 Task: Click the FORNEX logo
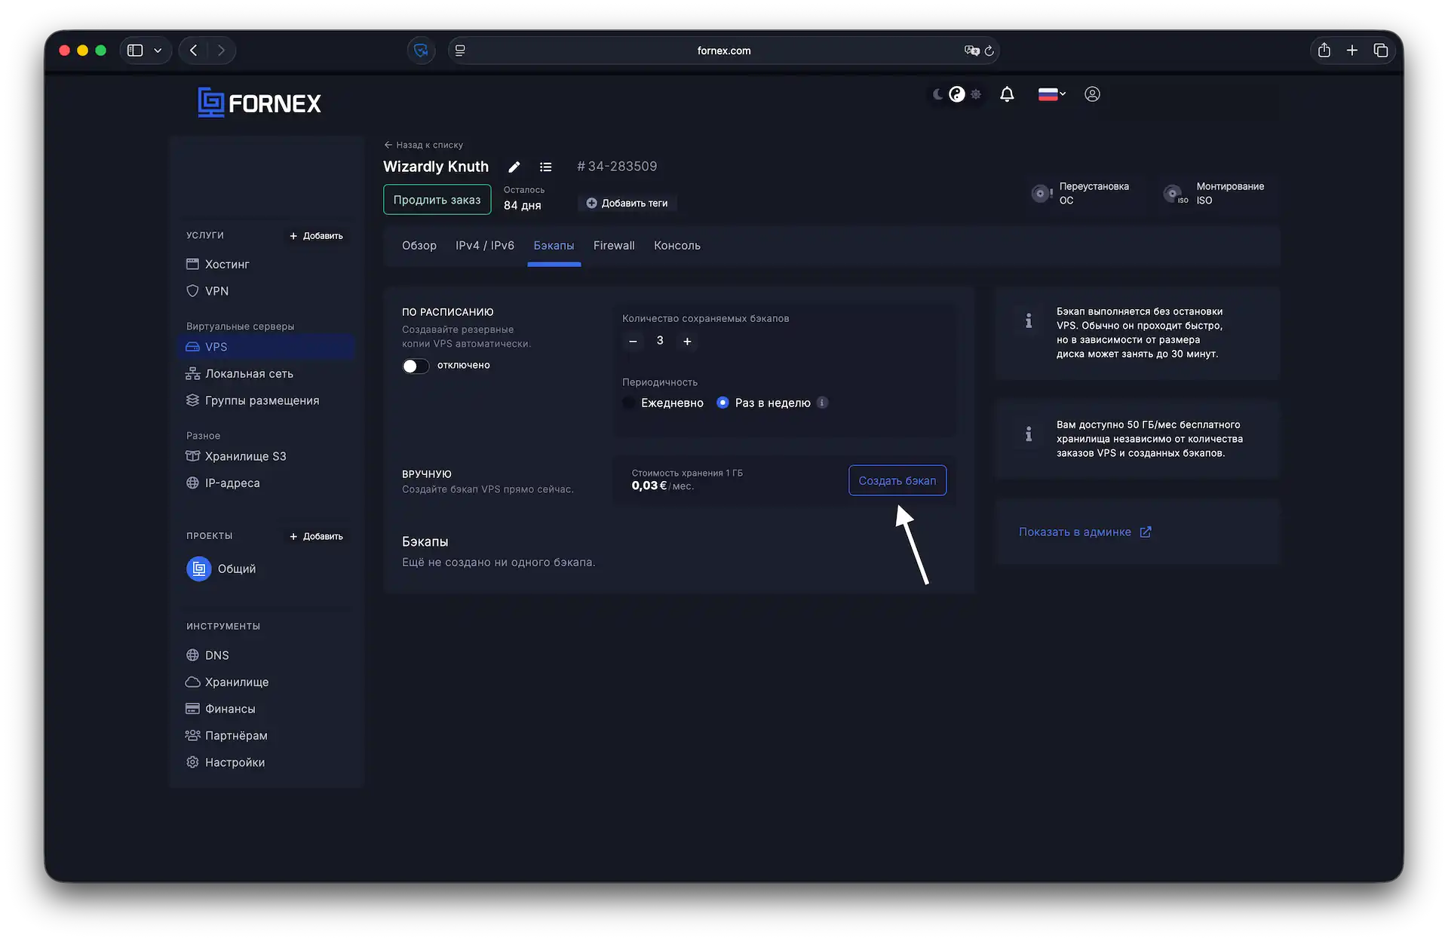(x=259, y=103)
